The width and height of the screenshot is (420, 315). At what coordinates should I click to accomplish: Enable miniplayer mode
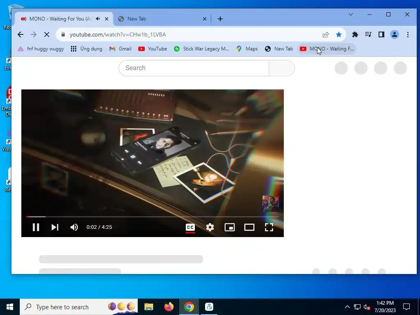[x=230, y=227]
